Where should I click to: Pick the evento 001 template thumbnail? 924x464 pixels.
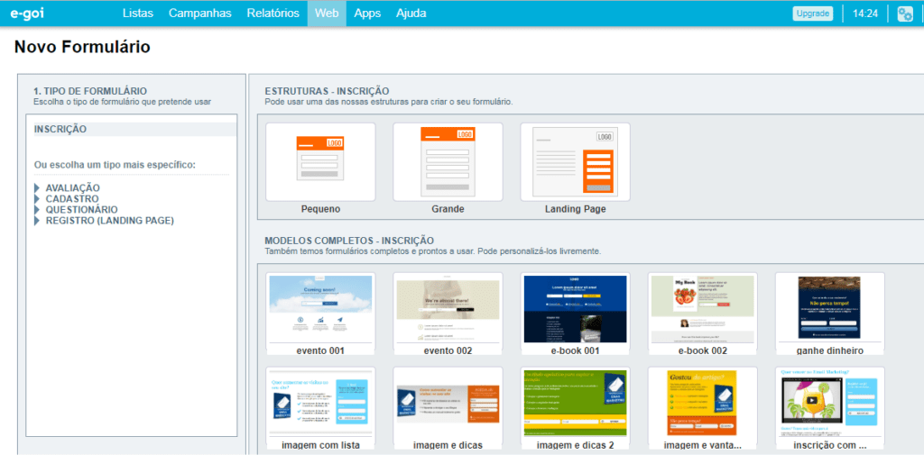(320, 309)
